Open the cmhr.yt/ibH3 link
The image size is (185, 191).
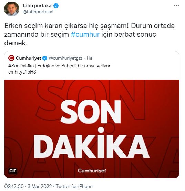[x=22, y=72]
